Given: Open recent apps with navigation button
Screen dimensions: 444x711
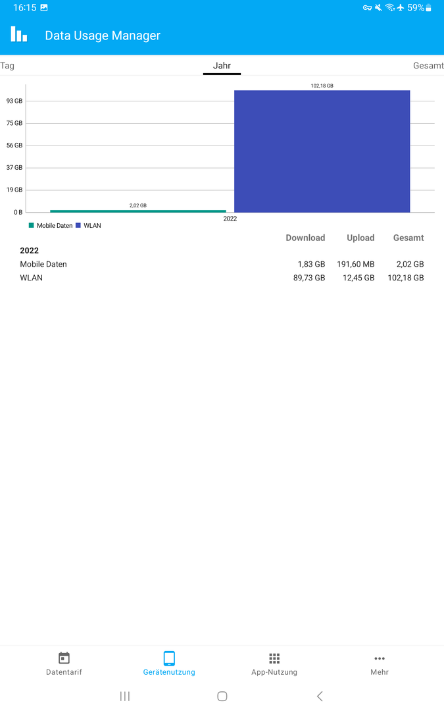Looking at the screenshot, I should point(125,696).
